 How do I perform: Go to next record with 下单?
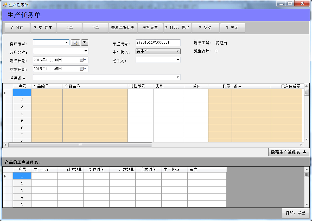click(95, 27)
